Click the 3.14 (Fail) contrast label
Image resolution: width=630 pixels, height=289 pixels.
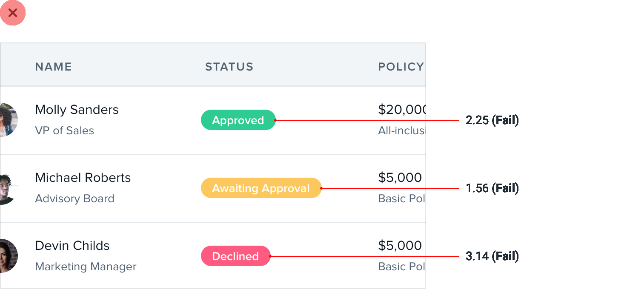point(492,256)
